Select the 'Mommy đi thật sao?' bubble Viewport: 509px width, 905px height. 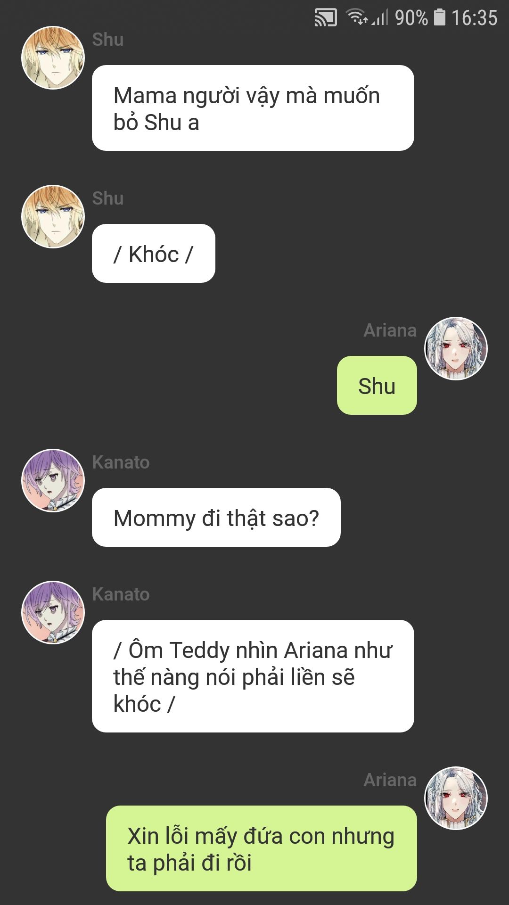click(x=216, y=518)
